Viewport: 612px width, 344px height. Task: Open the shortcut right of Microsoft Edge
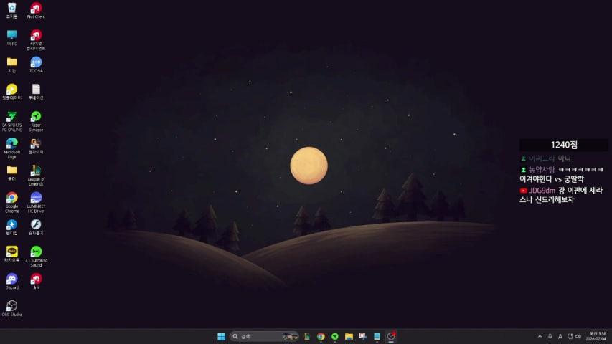(36, 146)
